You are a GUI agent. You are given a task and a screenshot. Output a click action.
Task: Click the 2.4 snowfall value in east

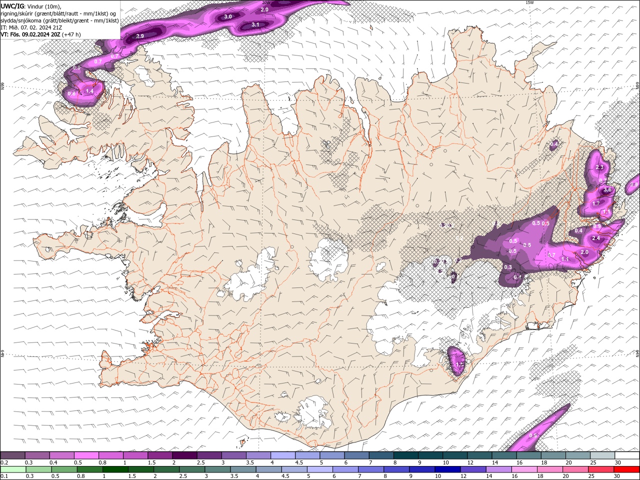(596, 238)
